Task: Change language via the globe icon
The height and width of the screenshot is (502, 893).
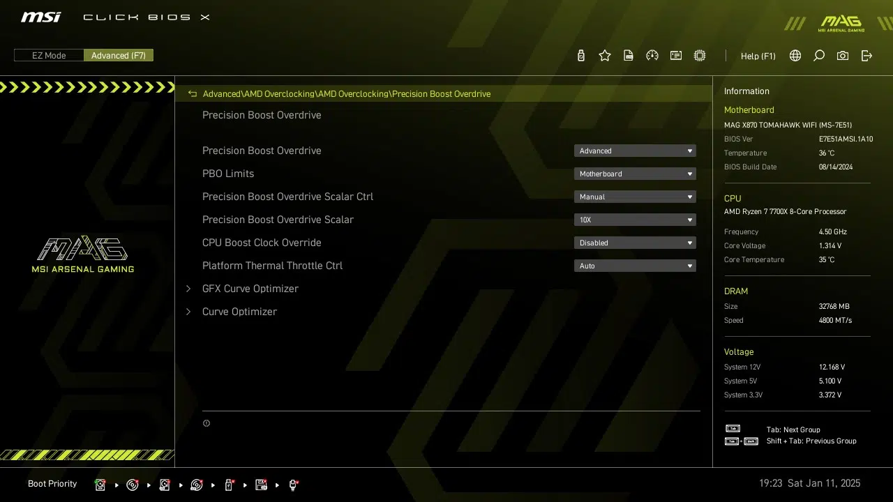Action: point(795,56)
